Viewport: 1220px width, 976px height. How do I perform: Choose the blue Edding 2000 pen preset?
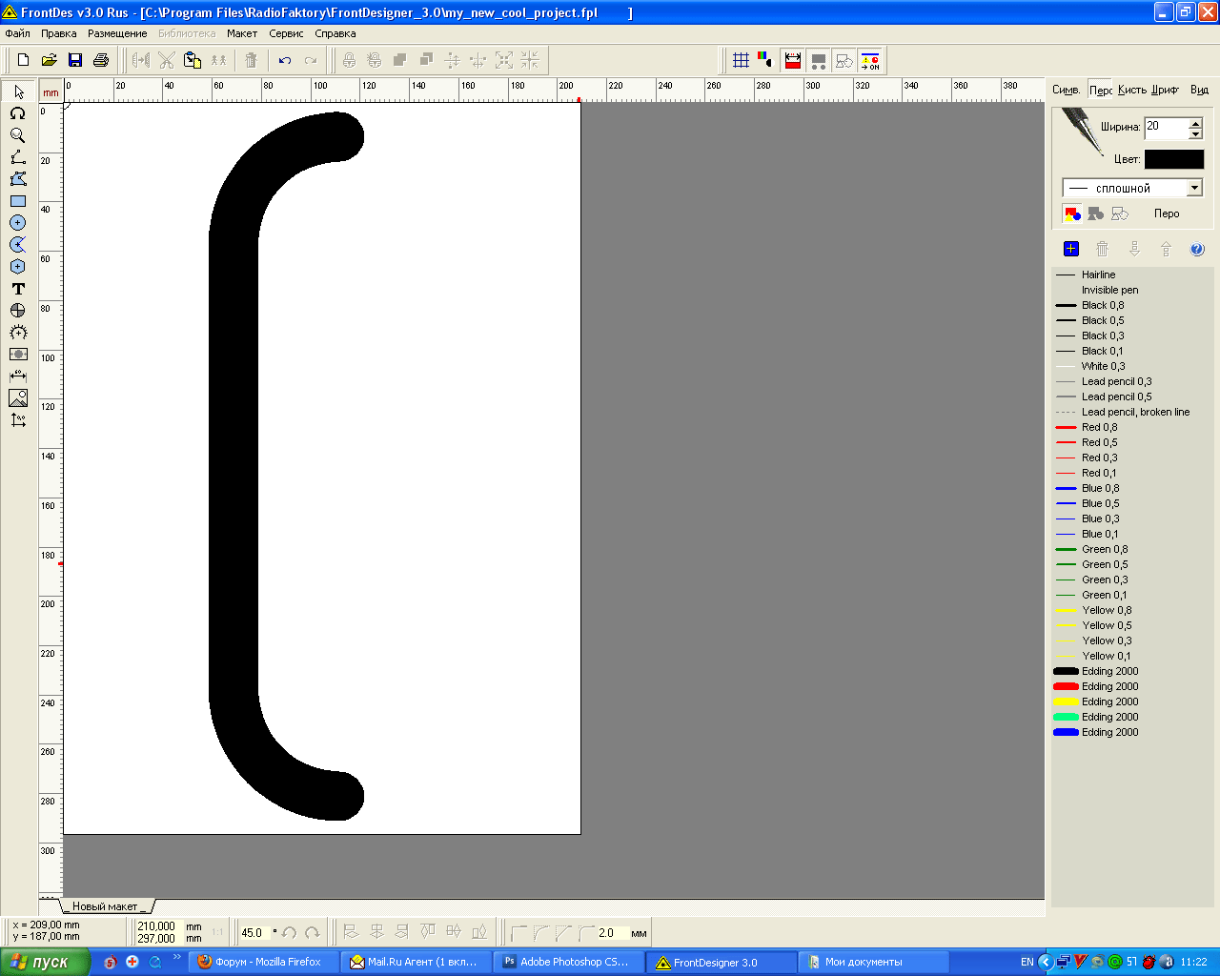(x=1109, y=732)
